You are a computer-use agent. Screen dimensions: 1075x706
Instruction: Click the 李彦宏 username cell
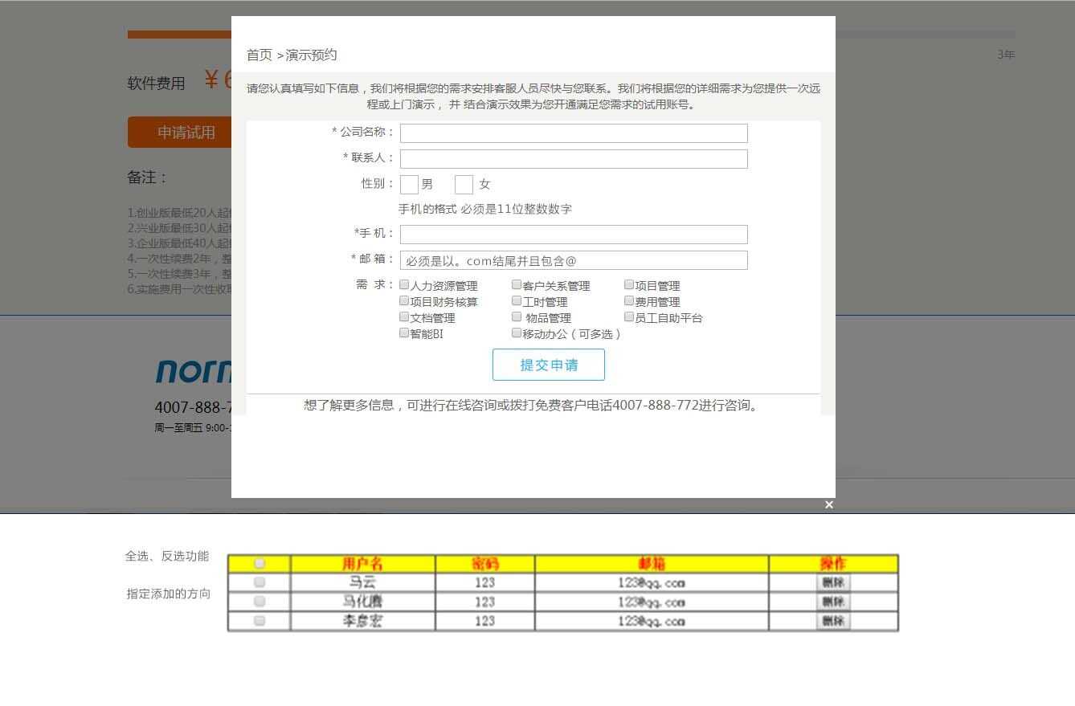(363, 621)
